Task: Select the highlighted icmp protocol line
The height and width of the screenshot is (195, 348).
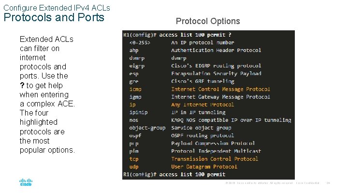Action: coord(199,89)
